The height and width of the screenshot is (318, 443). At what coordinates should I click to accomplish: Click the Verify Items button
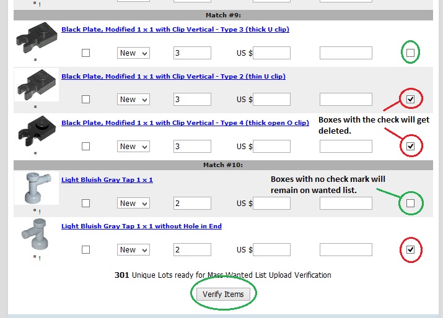[223, 294]
